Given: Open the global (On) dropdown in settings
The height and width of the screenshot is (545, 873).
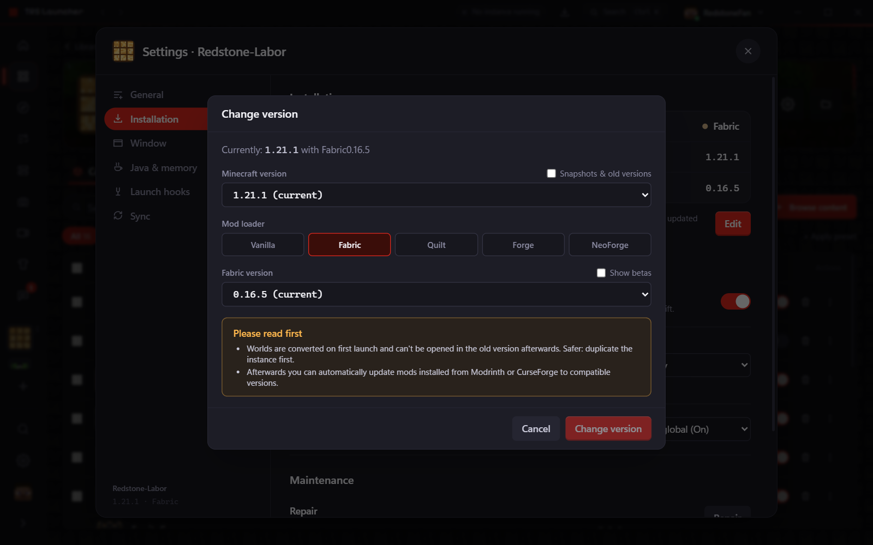Looking at the screenshot, I should (x=707, y=429).
